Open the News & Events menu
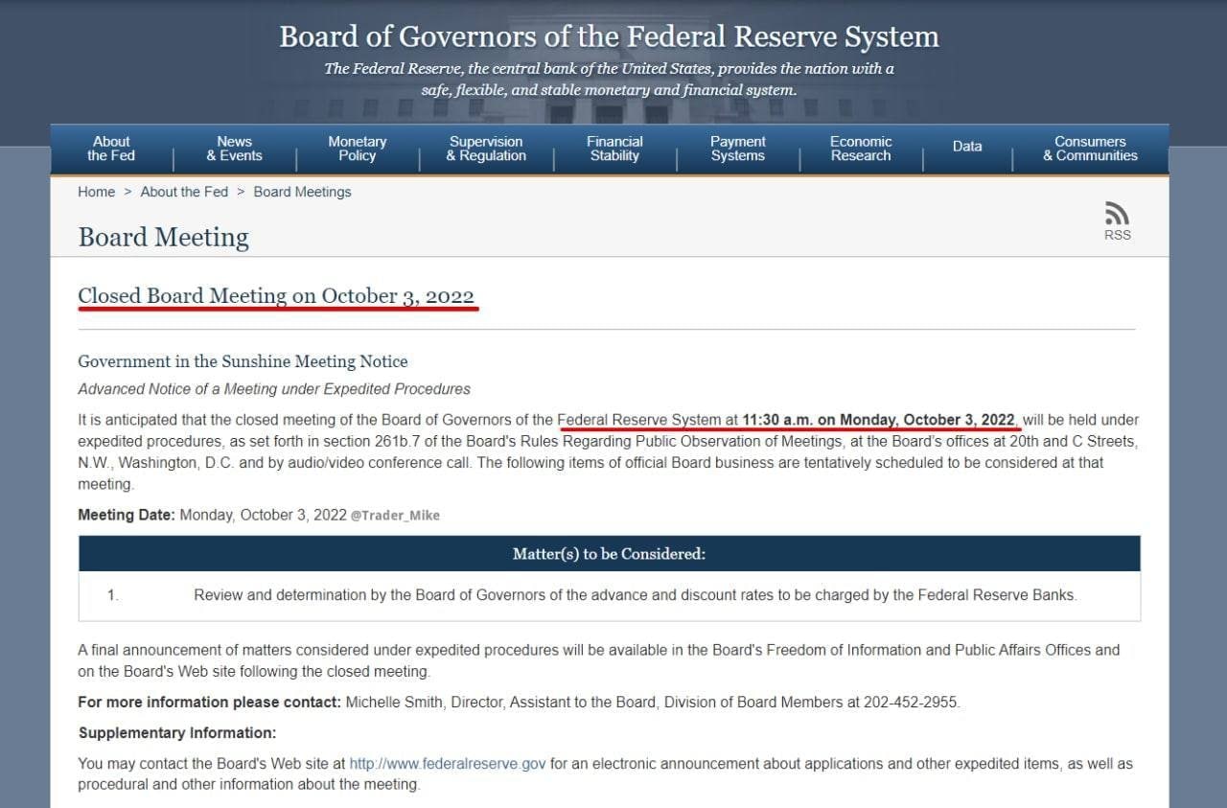This screenshot has width=1227, height=808. coord(234,149)
